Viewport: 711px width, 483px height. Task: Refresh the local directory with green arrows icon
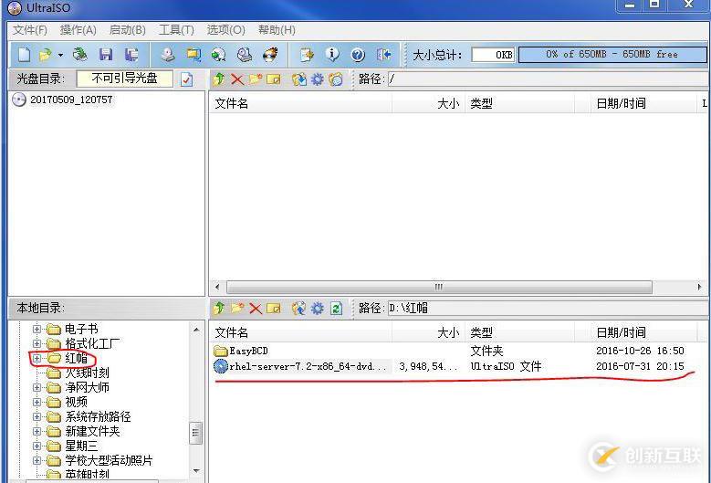pos(336,309)
